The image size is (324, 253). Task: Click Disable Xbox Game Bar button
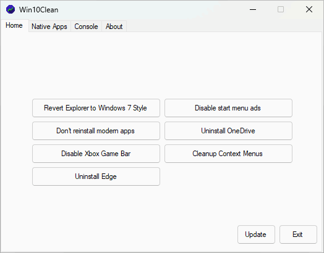tap(96, 154)
